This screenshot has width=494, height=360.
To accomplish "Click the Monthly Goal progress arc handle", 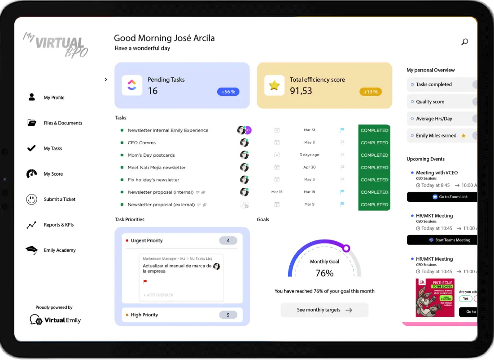I will pos(346,248).
